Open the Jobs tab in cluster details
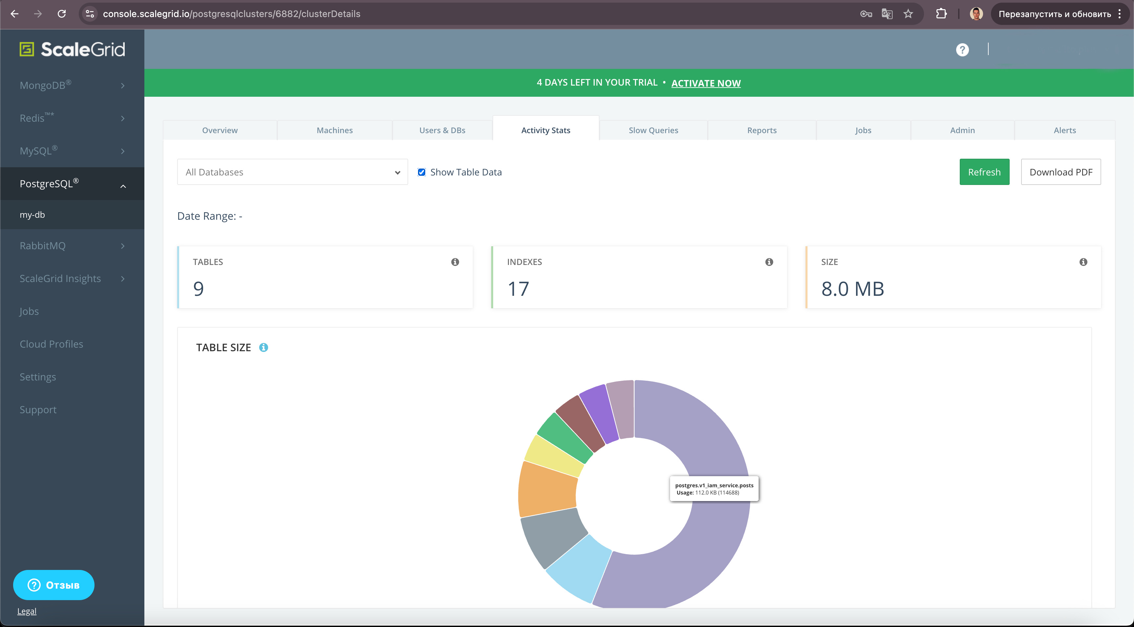1134x627 pixels. pos(863,130)
